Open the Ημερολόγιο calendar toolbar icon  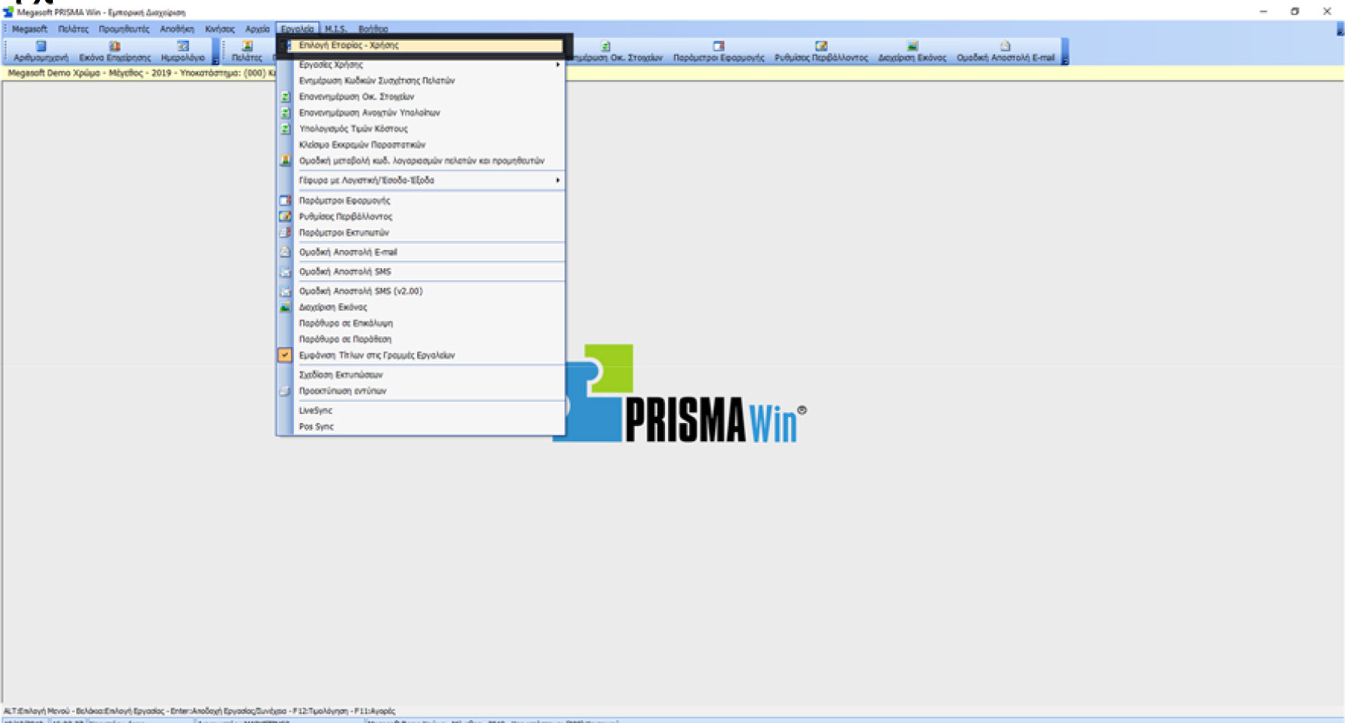183,51
